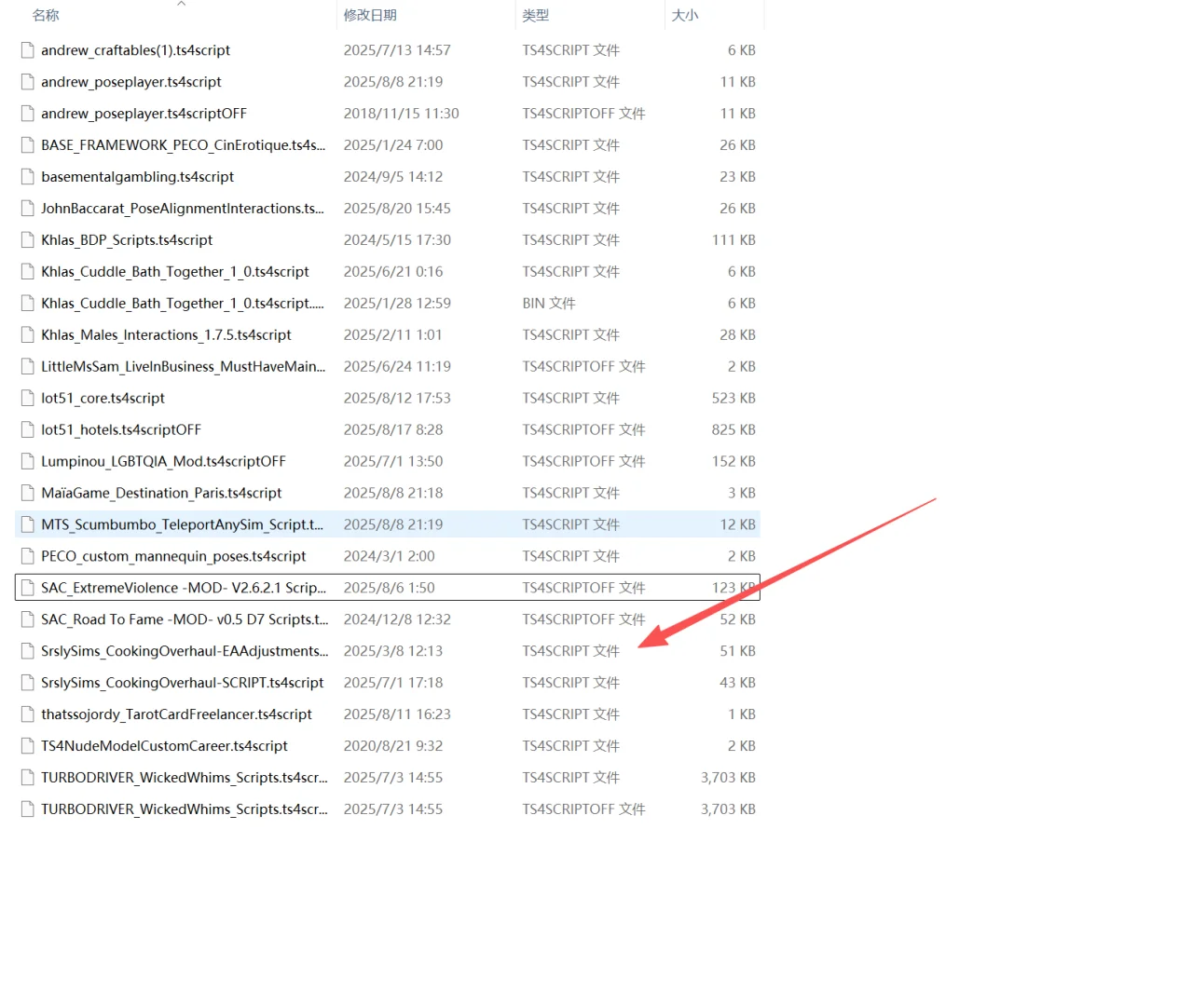Click the sort direction arrow above 名称
1179x1006 pixels.
(182, 4)
